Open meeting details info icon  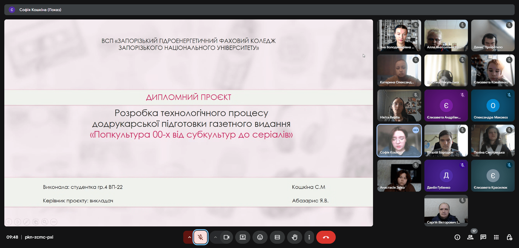[457, 237]
